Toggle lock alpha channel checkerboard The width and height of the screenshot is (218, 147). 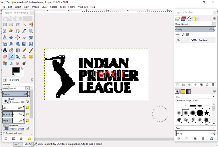(187, 34)
